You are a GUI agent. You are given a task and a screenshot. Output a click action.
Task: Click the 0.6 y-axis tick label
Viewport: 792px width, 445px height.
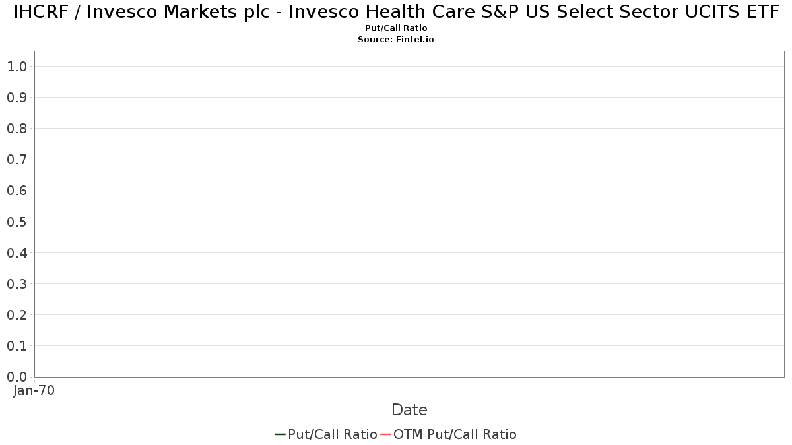point(16,191)
